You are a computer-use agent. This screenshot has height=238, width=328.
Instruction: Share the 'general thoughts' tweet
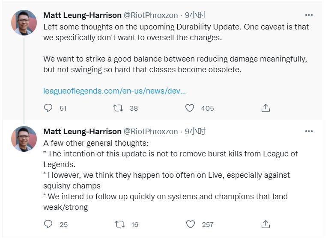(265, 224)
